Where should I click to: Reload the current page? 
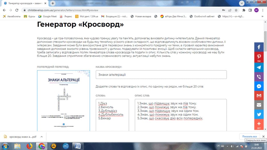17,10
